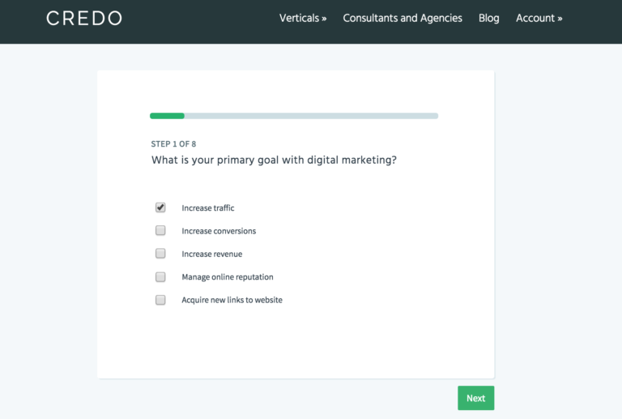Screen dimensions: 622x419
Task: Click the Increase conversions label
Action: pos(219,231)
